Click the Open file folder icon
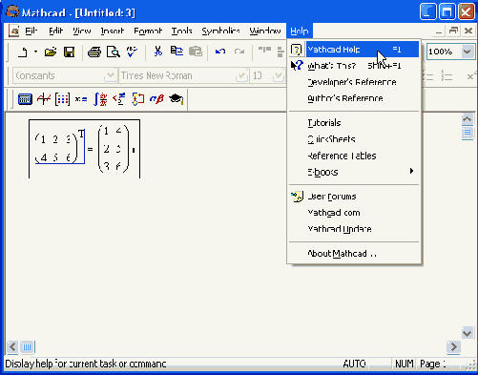Viewport: 478px width, 375px height. pyautogui.click(x=51, y=52)
